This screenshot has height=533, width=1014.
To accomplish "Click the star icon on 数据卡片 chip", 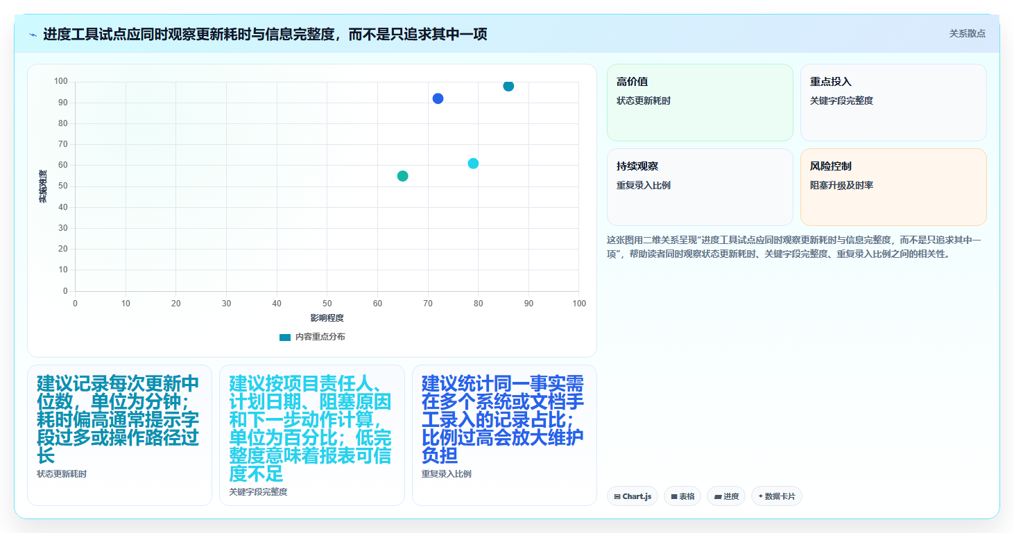I will 761,496.
